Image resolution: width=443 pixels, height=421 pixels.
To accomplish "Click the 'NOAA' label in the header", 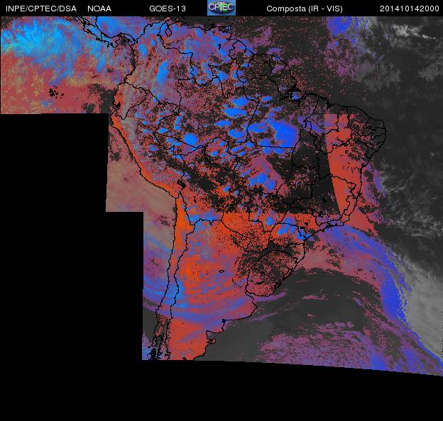I will click(x=99, y=9).
